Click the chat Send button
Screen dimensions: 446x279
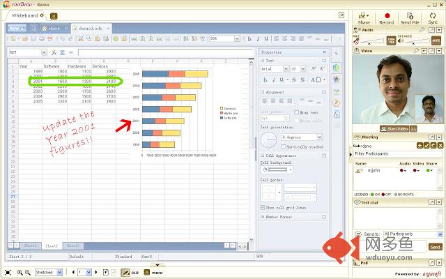(435, 246)
